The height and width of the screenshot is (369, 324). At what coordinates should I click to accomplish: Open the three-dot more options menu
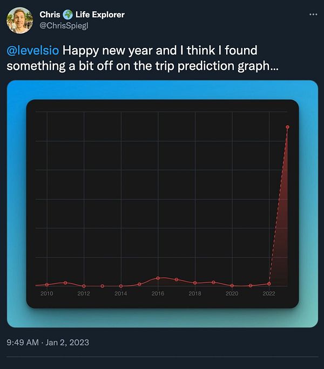click(313, 15)
